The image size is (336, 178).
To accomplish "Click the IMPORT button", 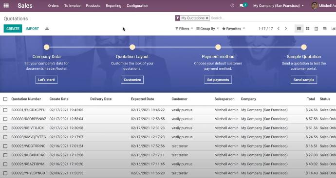I will (32, 29).
